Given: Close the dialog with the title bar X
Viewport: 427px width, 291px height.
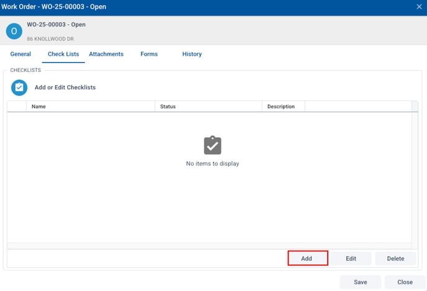Looking at the screenshot, I should click(419, 7).
